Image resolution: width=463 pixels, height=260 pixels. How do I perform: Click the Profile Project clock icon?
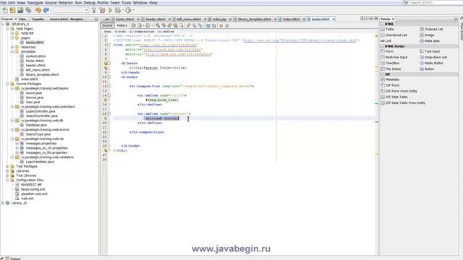(128, 10)
